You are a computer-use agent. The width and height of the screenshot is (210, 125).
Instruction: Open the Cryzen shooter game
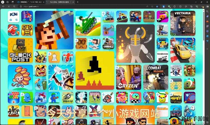[x=128, y=77]
